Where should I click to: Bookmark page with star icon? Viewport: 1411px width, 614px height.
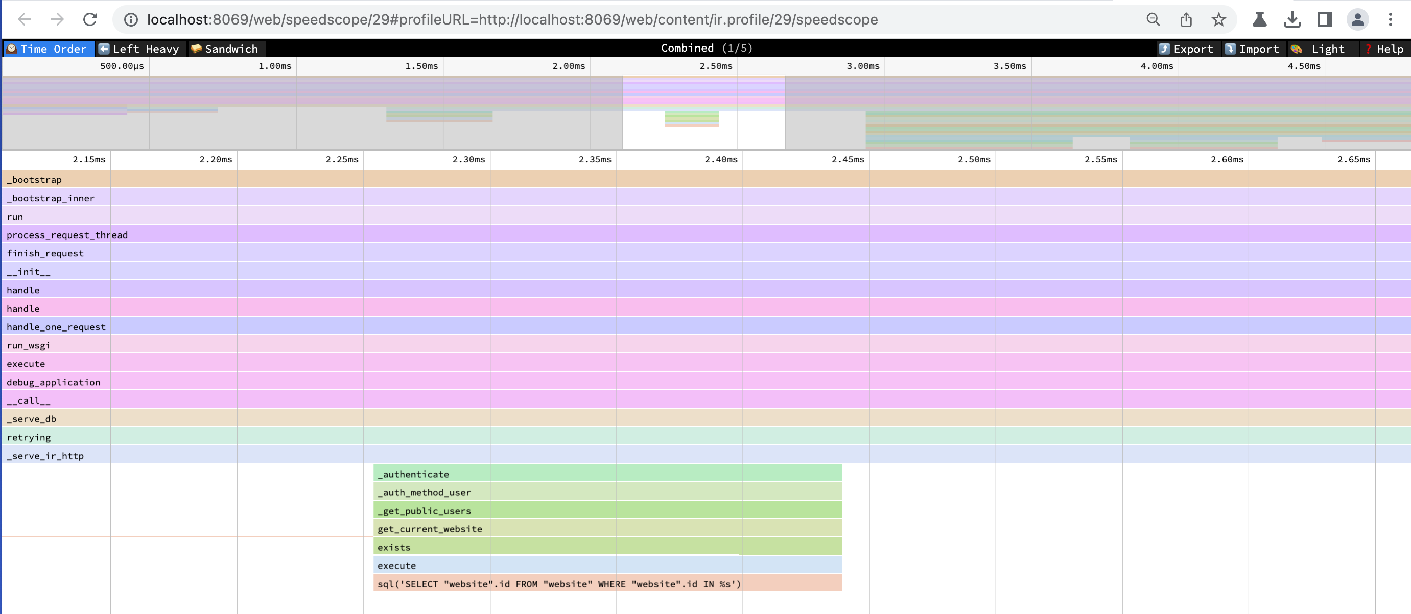(x=1218, y=20)
